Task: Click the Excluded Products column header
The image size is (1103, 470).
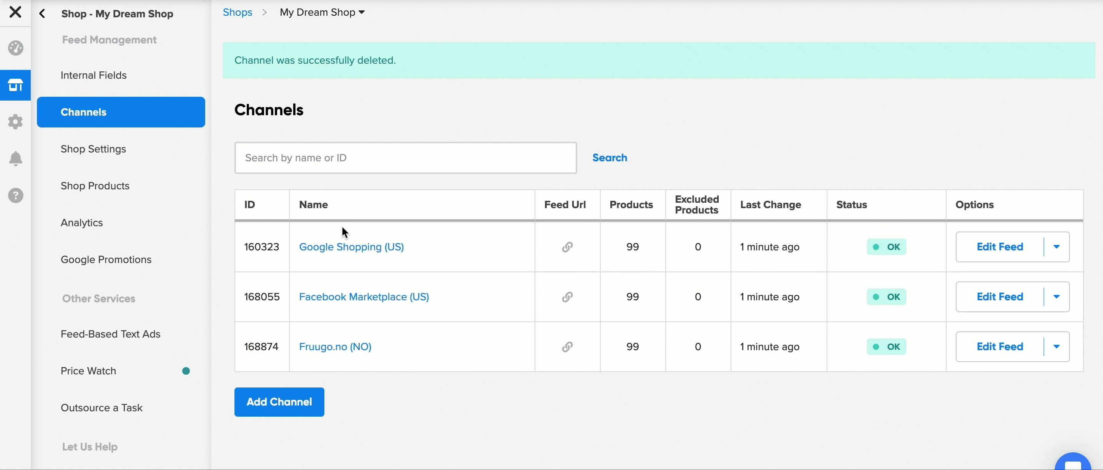Action: (697, 204)
